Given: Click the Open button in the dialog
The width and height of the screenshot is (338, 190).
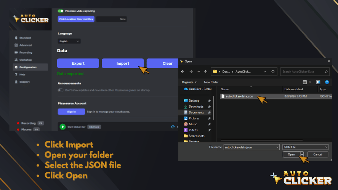Looking at the screenshot, I should (x=291, y=155).
